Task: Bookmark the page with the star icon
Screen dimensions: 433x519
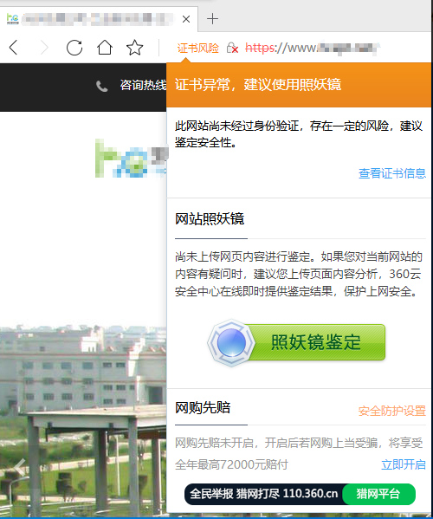Action: [134, 48]
